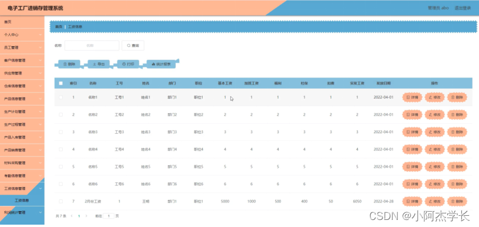Go to 首页 in the sidebar
The width and height of the screenshot is (479, 227).
coord(22,22)
